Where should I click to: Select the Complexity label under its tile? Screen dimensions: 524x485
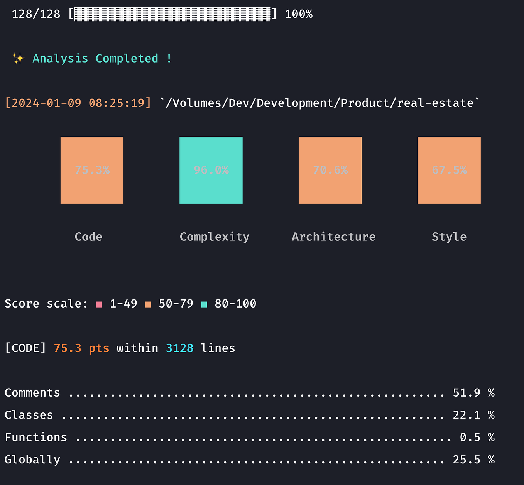tap(214, 237)
